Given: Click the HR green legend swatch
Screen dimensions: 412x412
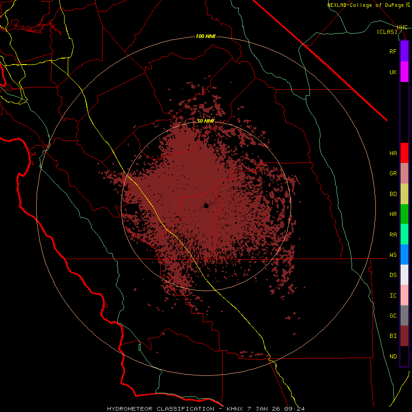Looking at the screenshot, I should click(x=404, y=214).
